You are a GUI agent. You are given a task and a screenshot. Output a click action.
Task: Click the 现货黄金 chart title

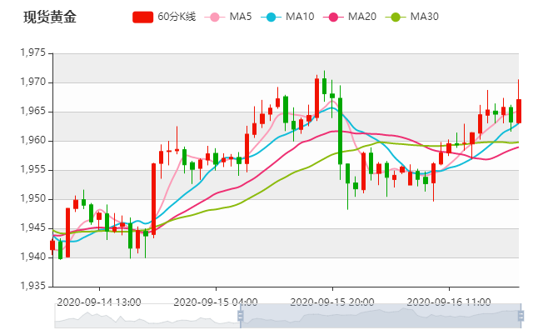pyautogui.click(x=50, y=17)
